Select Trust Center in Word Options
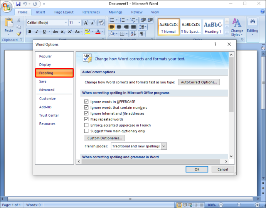This screenshot has height=208, width=266. tap(49, 115)
